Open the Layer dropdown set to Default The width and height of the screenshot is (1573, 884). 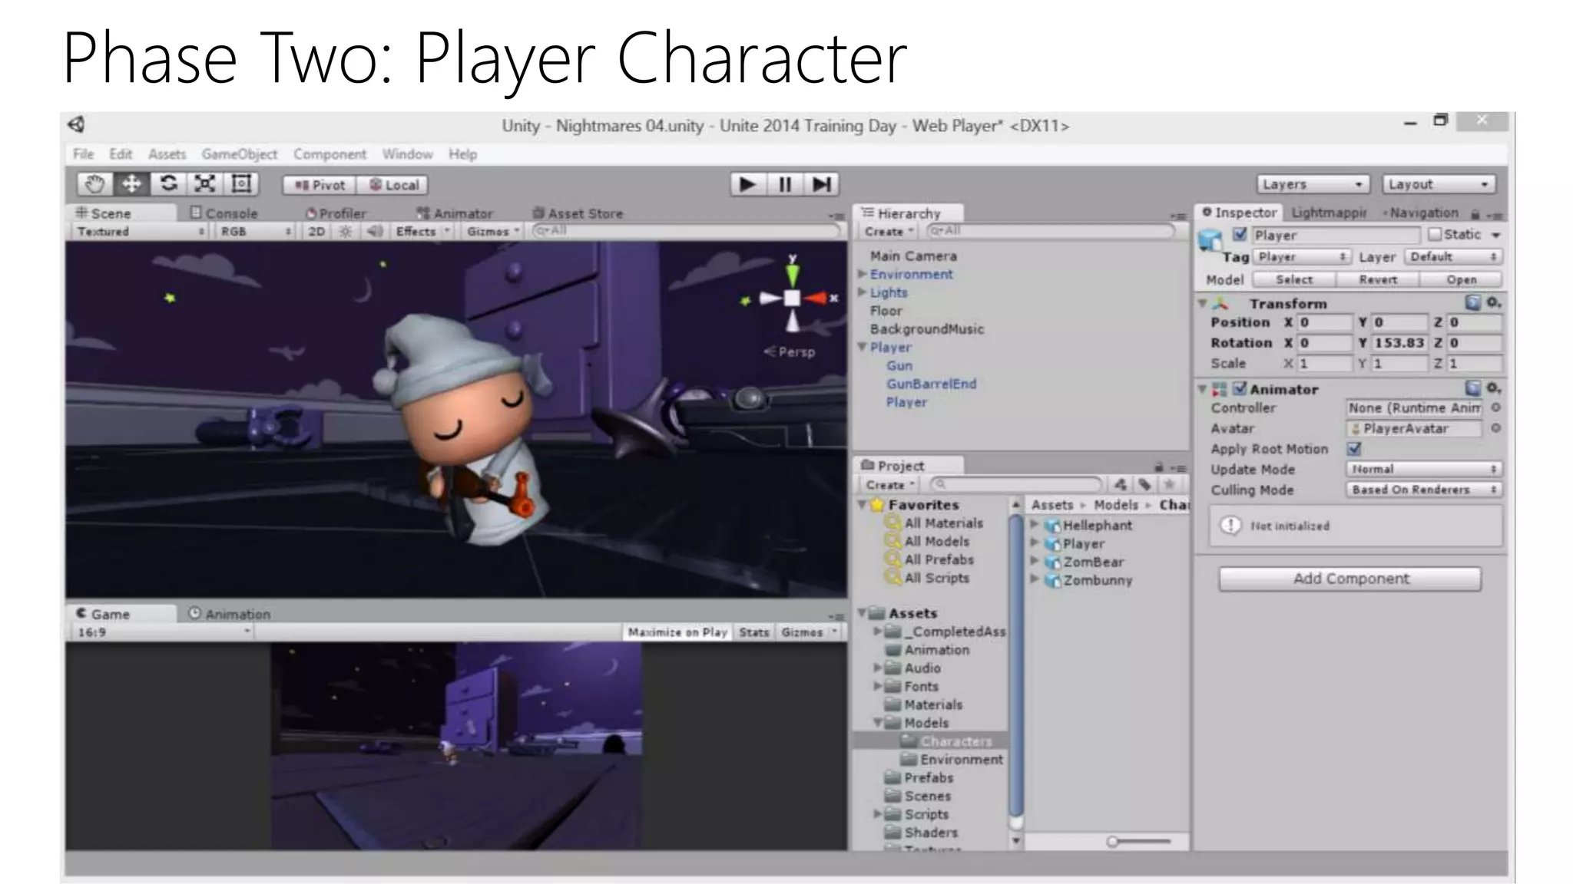click(1454, 256)
